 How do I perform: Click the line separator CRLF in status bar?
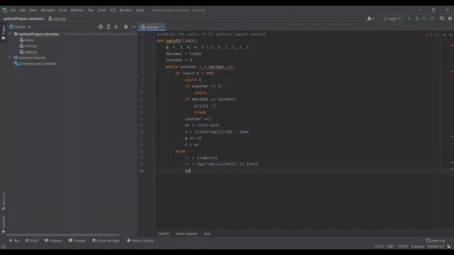pyautogui.click(x=390, y=246)
